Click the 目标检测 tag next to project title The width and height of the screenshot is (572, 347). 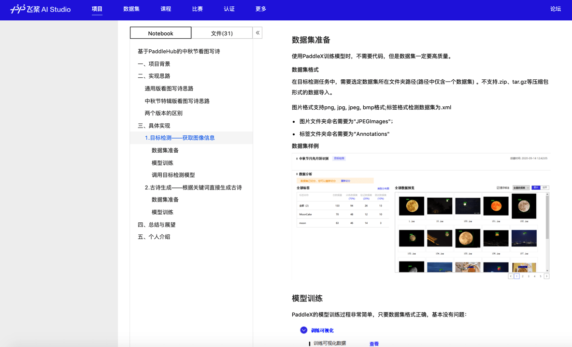[x=339, y=159]
